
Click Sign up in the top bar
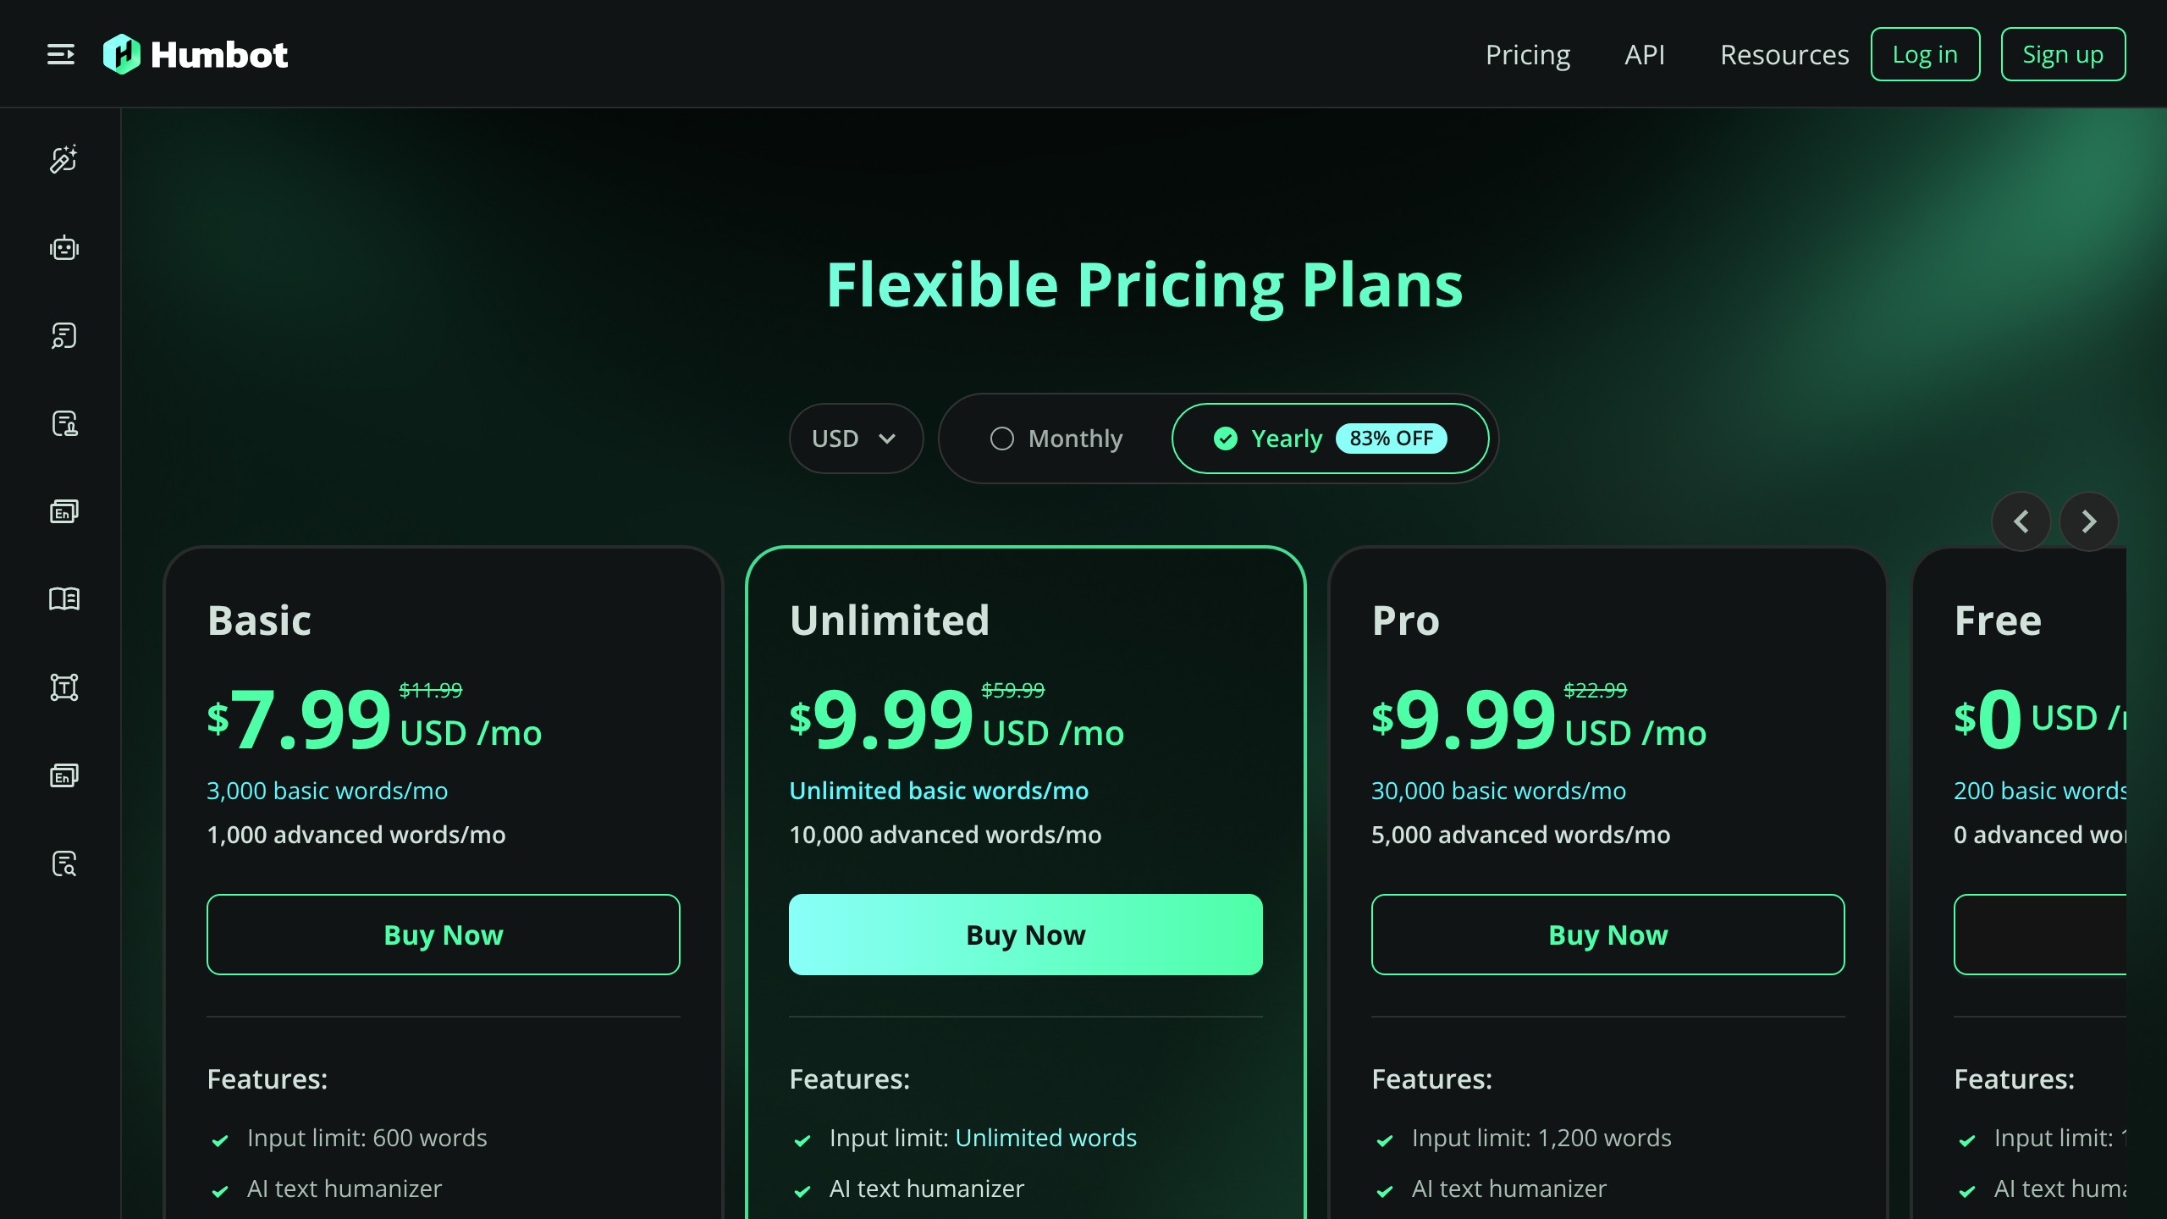2063,53
